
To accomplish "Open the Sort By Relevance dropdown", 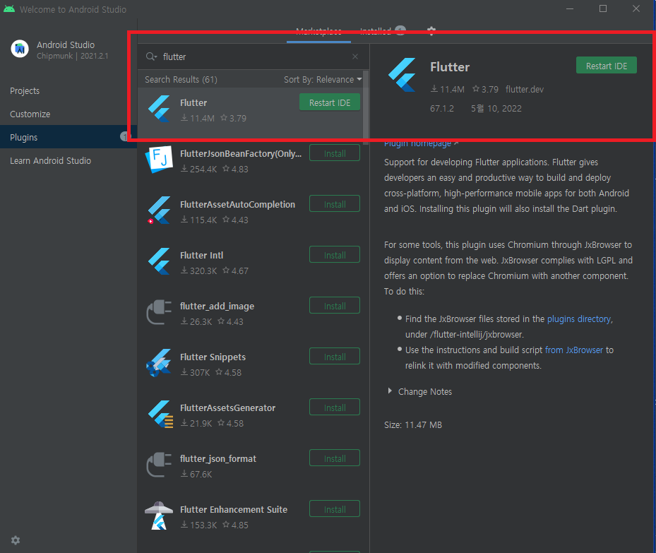I will 323,80.
